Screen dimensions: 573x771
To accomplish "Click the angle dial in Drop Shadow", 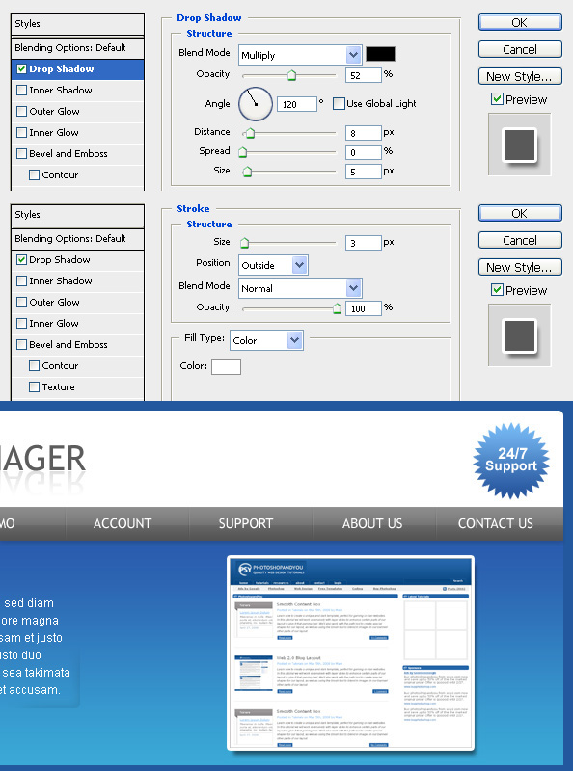I will [256, 104].
